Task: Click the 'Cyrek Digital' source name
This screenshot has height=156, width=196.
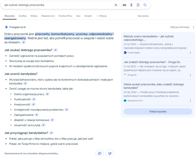Action: pos(134,53)
